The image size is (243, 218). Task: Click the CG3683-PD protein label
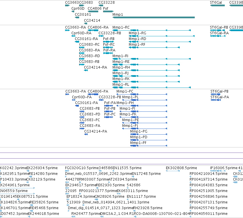click(x=90, y=114)
